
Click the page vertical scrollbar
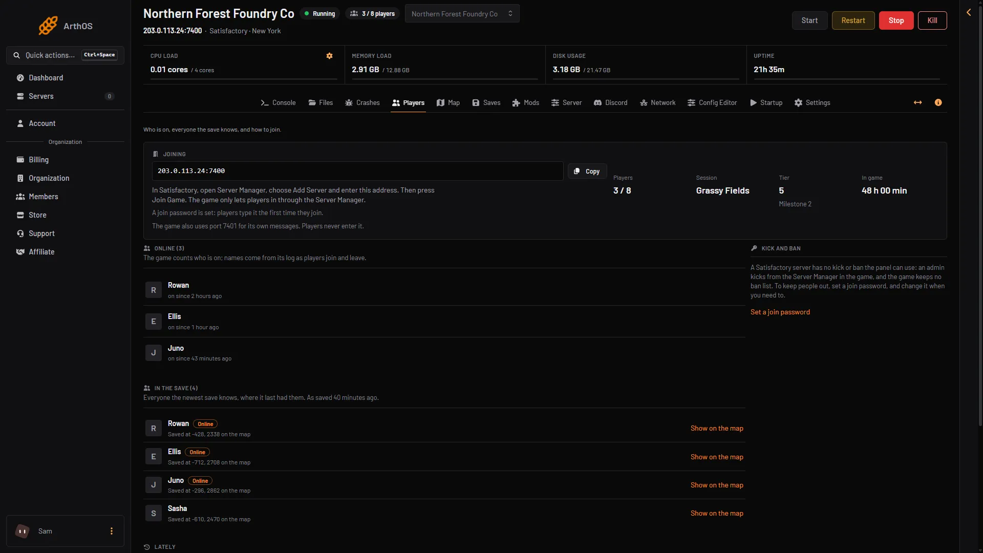980,215
